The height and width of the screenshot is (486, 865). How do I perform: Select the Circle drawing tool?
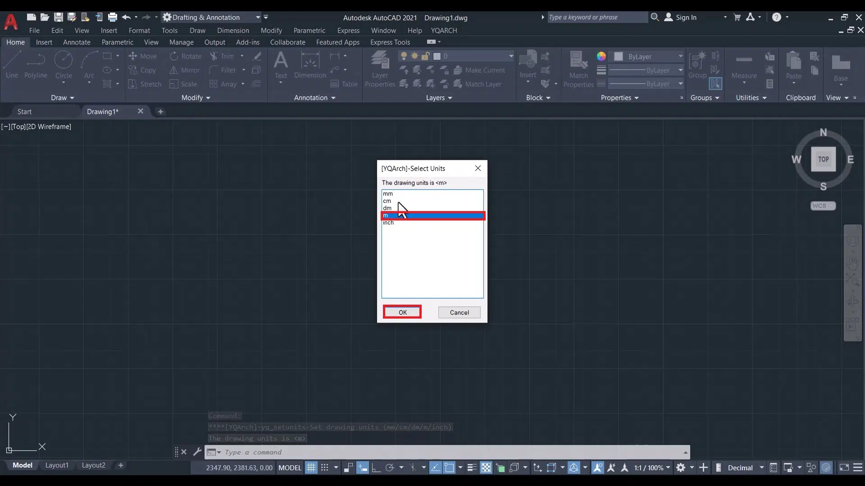point(64,61)
